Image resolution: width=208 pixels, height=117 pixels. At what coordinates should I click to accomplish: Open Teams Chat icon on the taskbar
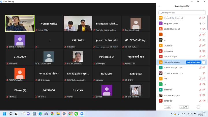click(x=28, y=114)
